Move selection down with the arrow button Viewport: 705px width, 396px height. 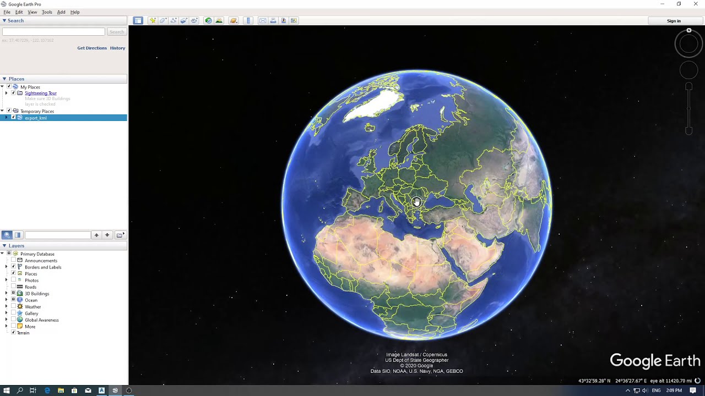coord(107,235)
